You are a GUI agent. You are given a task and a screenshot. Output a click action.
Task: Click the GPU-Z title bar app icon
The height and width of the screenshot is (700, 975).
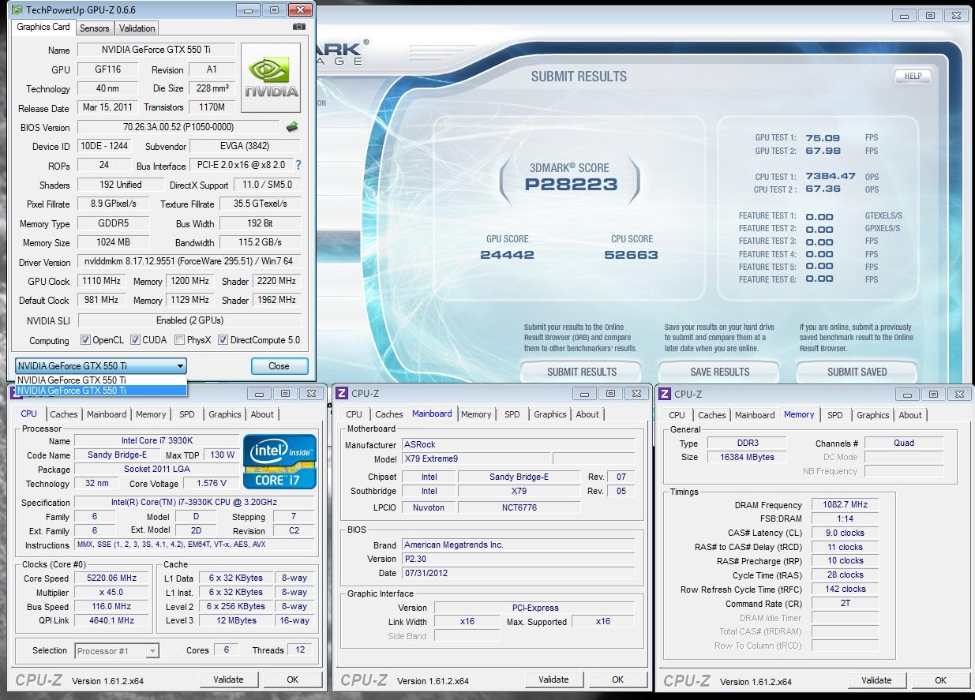[x=17, y=10]
